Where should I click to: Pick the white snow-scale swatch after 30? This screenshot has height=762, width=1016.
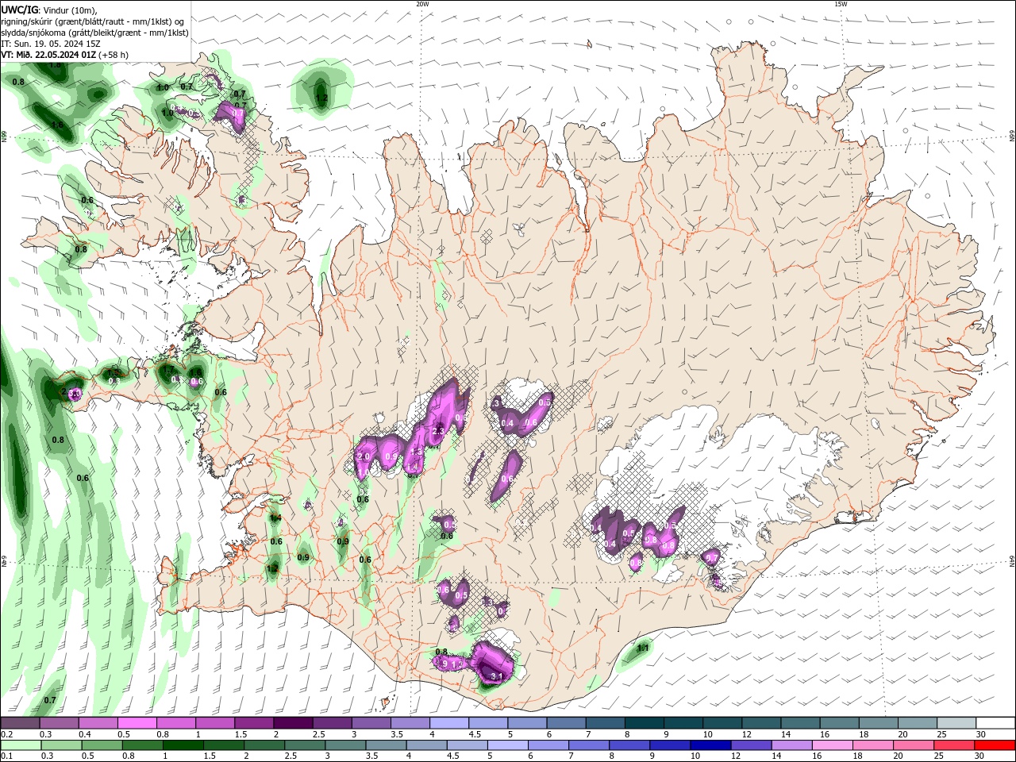coord(995,723)
